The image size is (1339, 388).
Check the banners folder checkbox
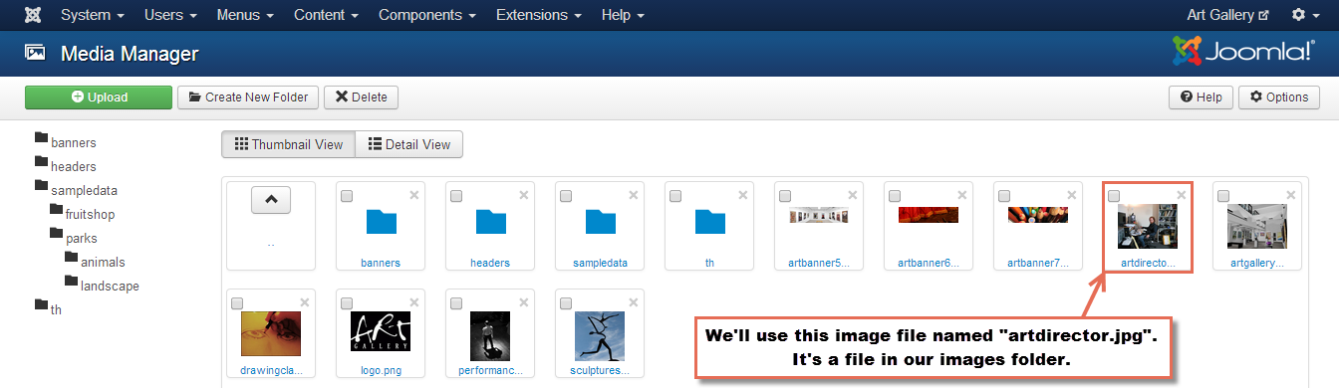(347, 196)
